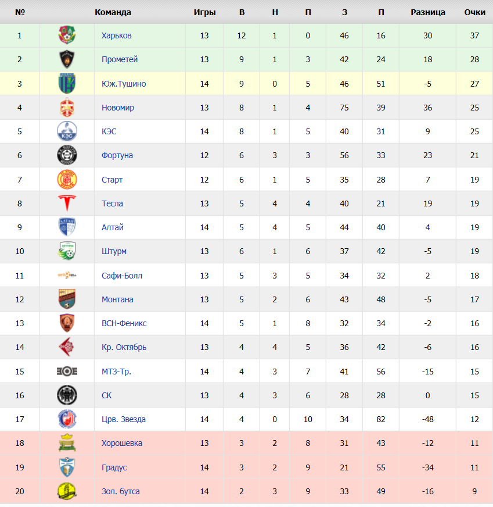
Task: Click the Игры column header
Action: [204, 12]
